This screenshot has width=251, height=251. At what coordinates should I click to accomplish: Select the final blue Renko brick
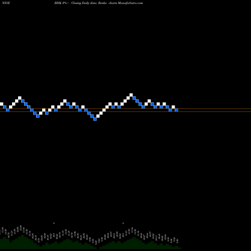click(x=176, y=110)
